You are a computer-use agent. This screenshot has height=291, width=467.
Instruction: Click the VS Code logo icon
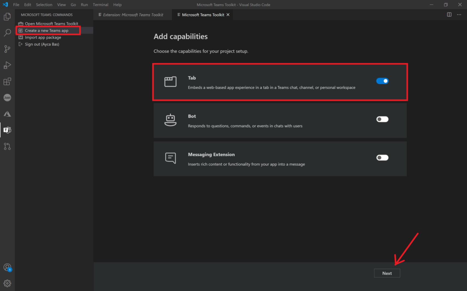tap(5, 4)
